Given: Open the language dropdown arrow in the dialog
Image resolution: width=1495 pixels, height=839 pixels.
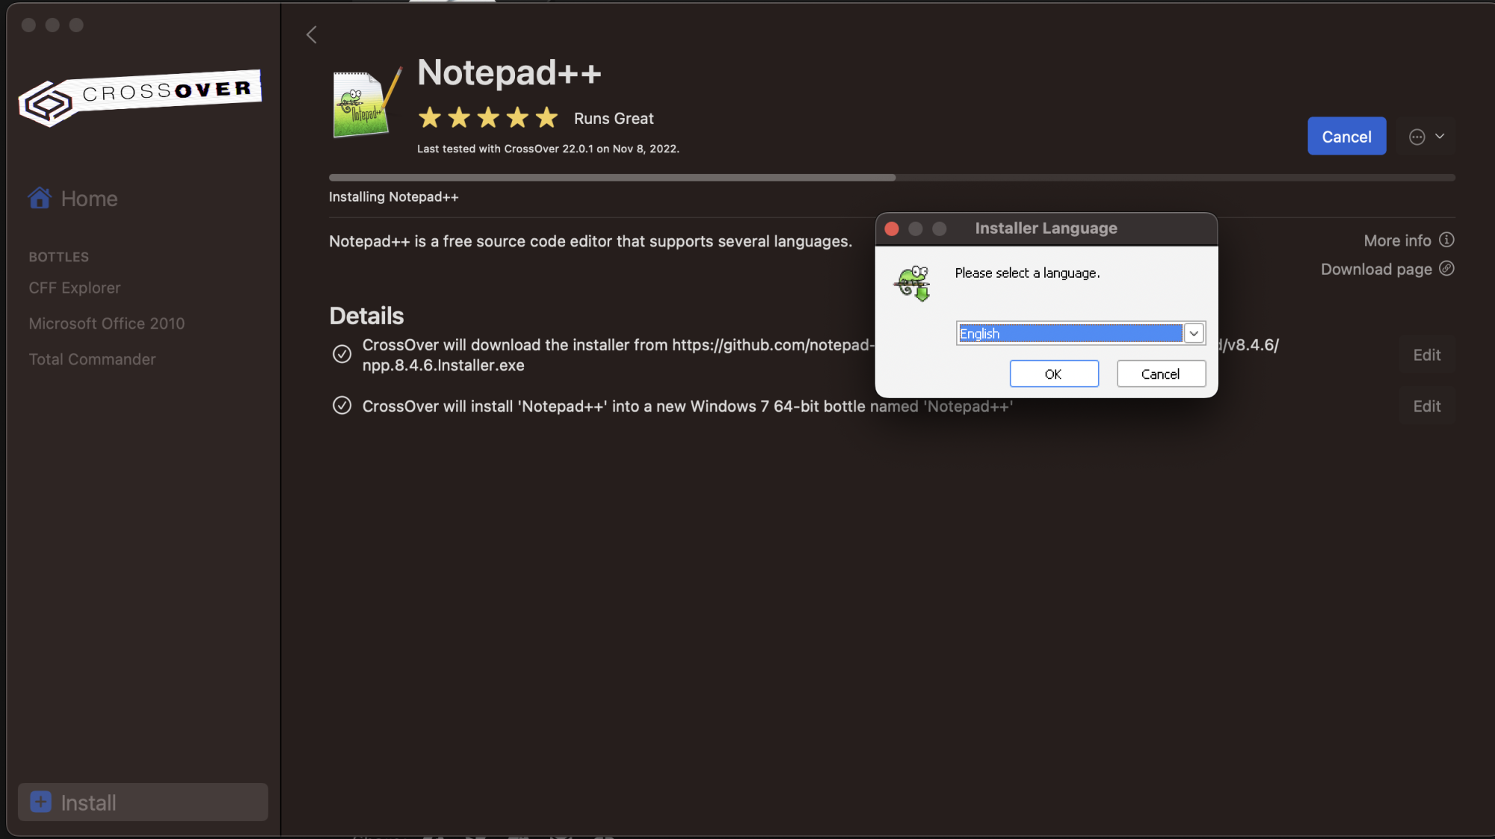Looking at the screenshot, I should 1194,333.
